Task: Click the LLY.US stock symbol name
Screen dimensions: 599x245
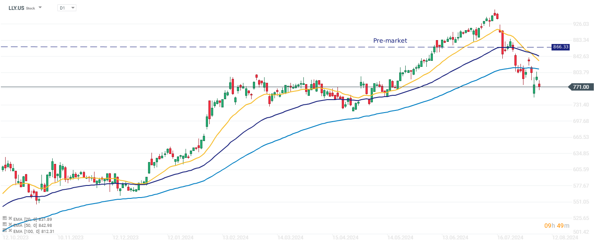Action: click(16, 8)
